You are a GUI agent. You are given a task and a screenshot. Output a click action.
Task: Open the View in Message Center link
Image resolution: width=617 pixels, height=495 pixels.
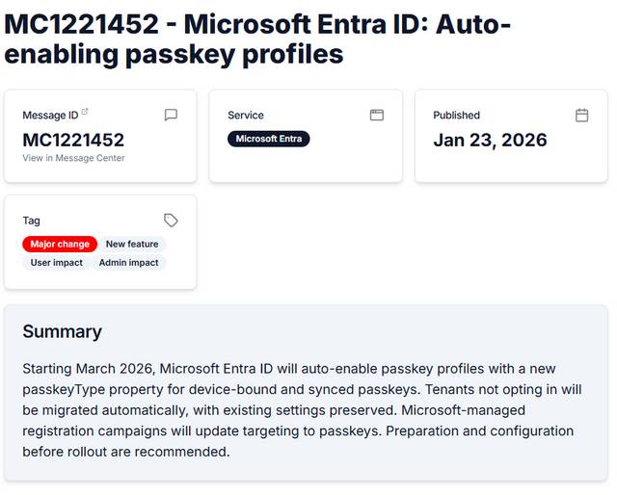tap(73, 158)
